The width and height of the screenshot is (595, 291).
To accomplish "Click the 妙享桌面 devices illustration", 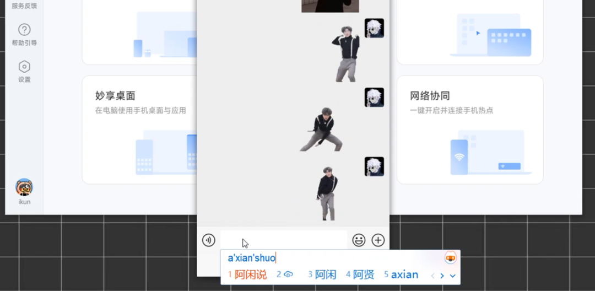I will click(166, 153).
